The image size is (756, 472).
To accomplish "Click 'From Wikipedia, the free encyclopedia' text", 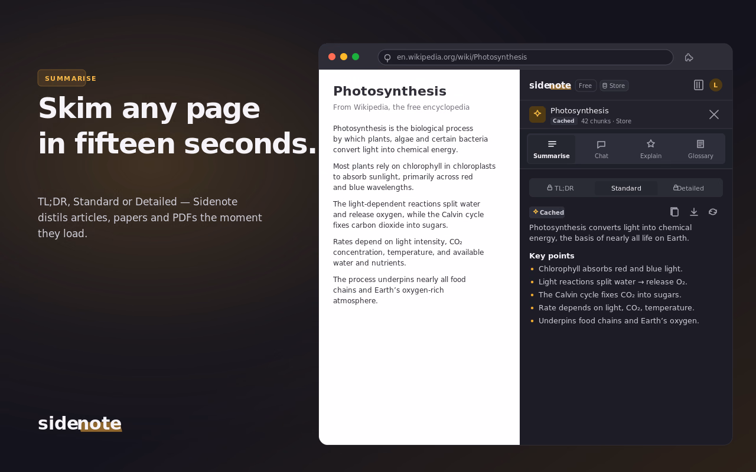I will click(x=401, y=107).
